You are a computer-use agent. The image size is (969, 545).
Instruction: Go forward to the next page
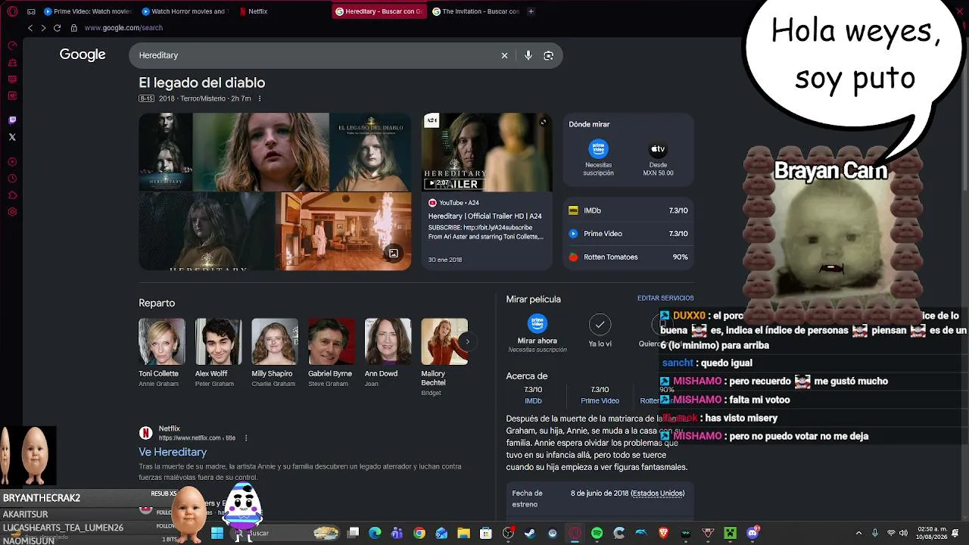43,28
